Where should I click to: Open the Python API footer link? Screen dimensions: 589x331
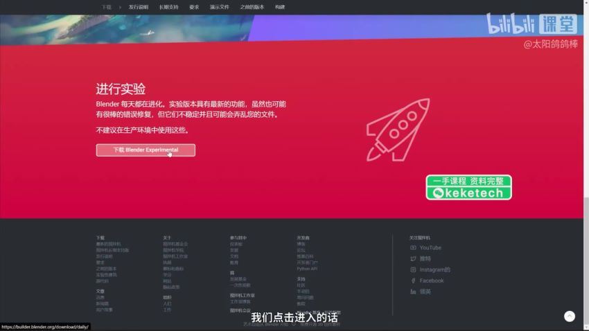click(307, 269)
